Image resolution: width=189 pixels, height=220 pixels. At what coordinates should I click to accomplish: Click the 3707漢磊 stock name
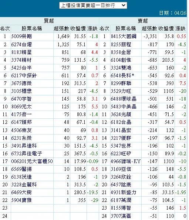click(121, 216)
